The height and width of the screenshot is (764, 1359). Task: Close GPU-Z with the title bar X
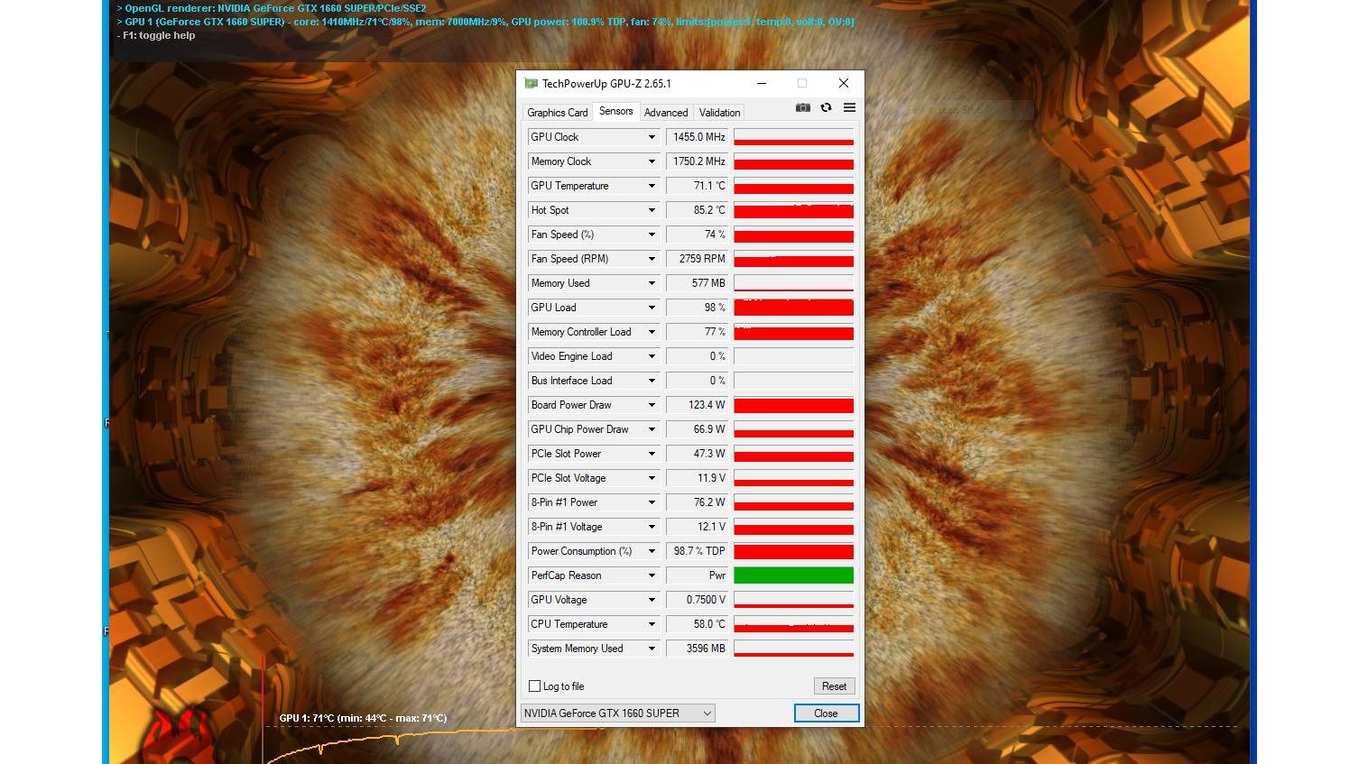pyautogui.click(x=844, y=84)
